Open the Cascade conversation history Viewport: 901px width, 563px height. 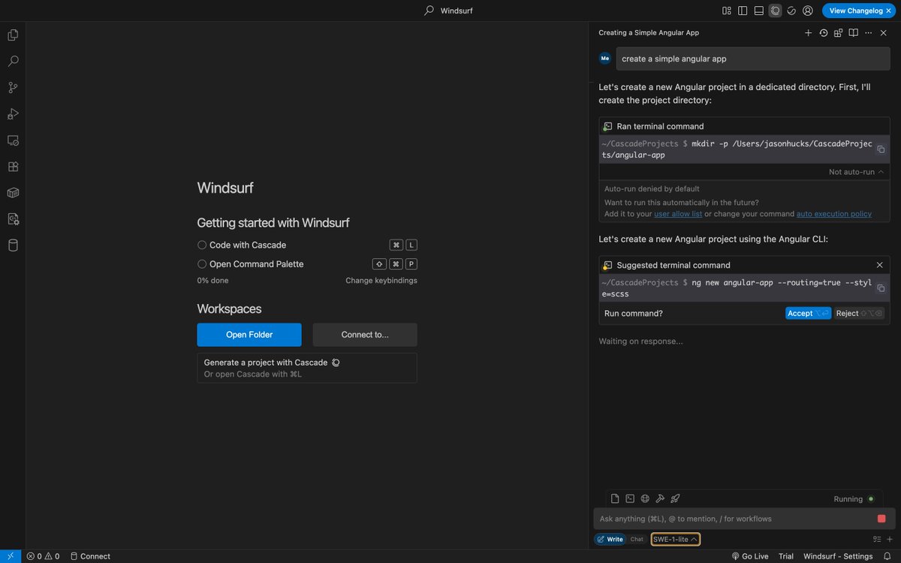(824, 33)
